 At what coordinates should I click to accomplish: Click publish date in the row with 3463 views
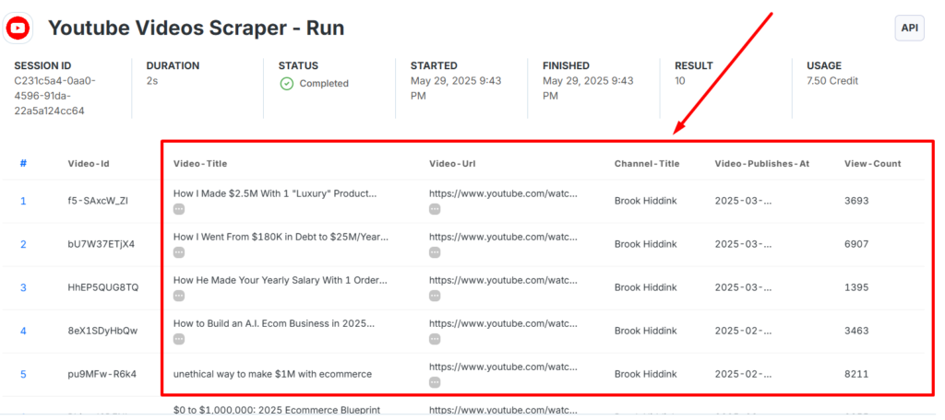click(x=743, y=331)
